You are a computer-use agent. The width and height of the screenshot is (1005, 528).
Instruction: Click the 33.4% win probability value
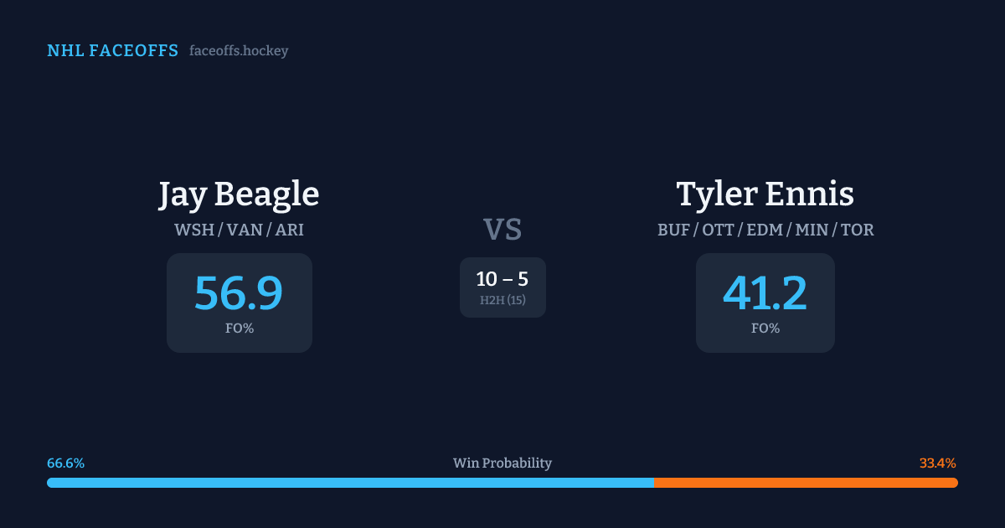937,463
